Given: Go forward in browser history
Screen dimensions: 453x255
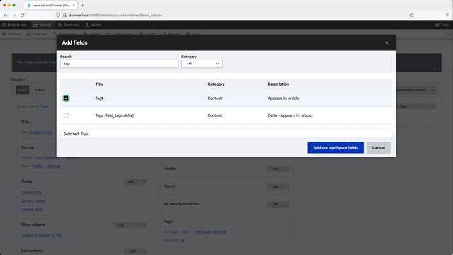Looking at the screenshot, I should pyautogui.click(x=14, y=15).
